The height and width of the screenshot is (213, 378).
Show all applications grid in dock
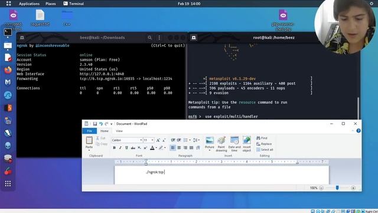pyautogui.click(x=8, y=184)
